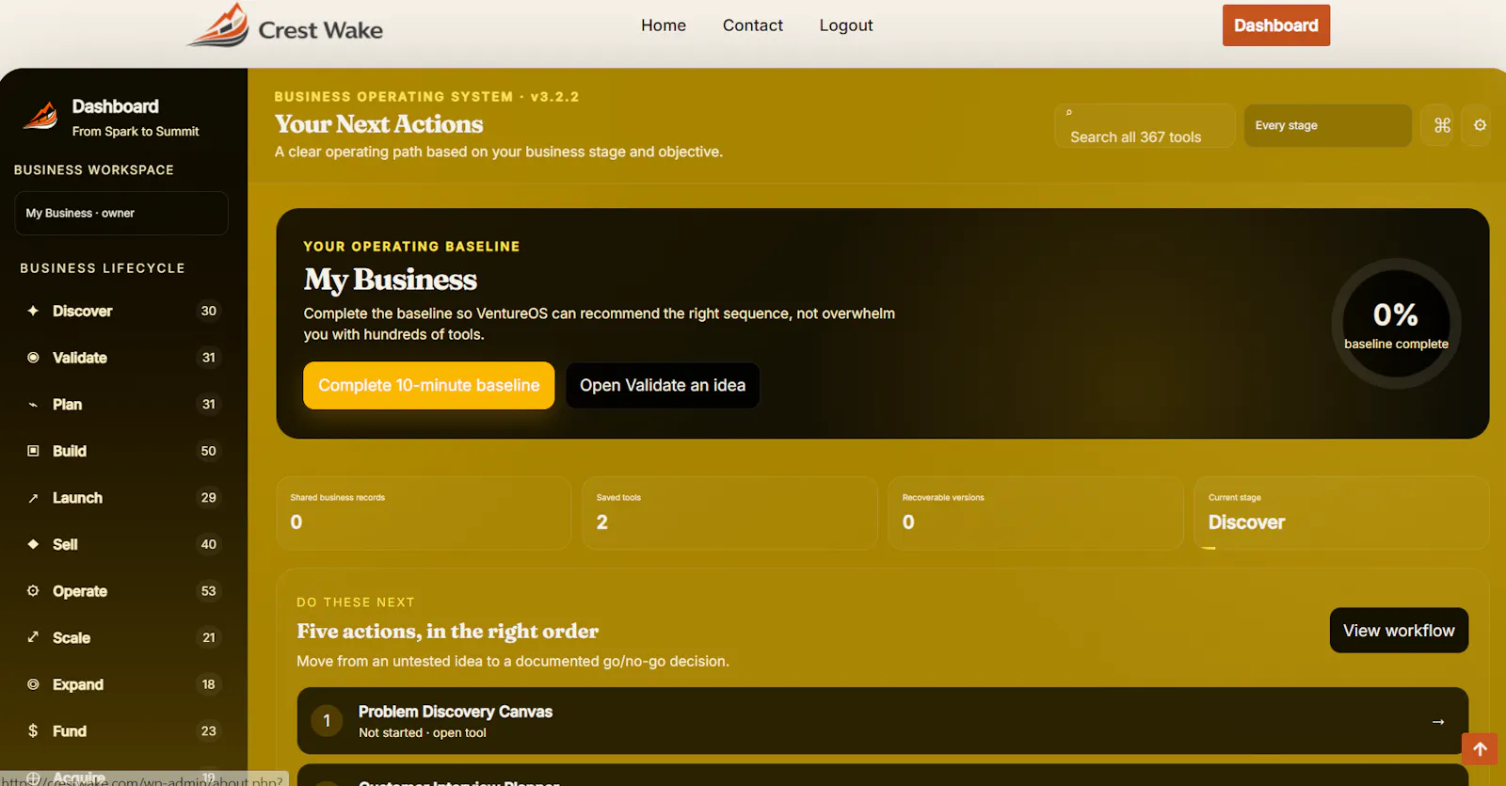Open the Operate lifecycle menu item
The width and height of the screenshot is (1506, 786).
click(x=121, y=591)
